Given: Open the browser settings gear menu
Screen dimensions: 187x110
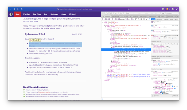Looking at the screenshot, I should (173, 9).
